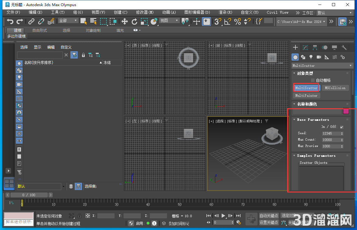Toggle scene explorer filter funnel button
357x230 pixels.
(74, 55)
